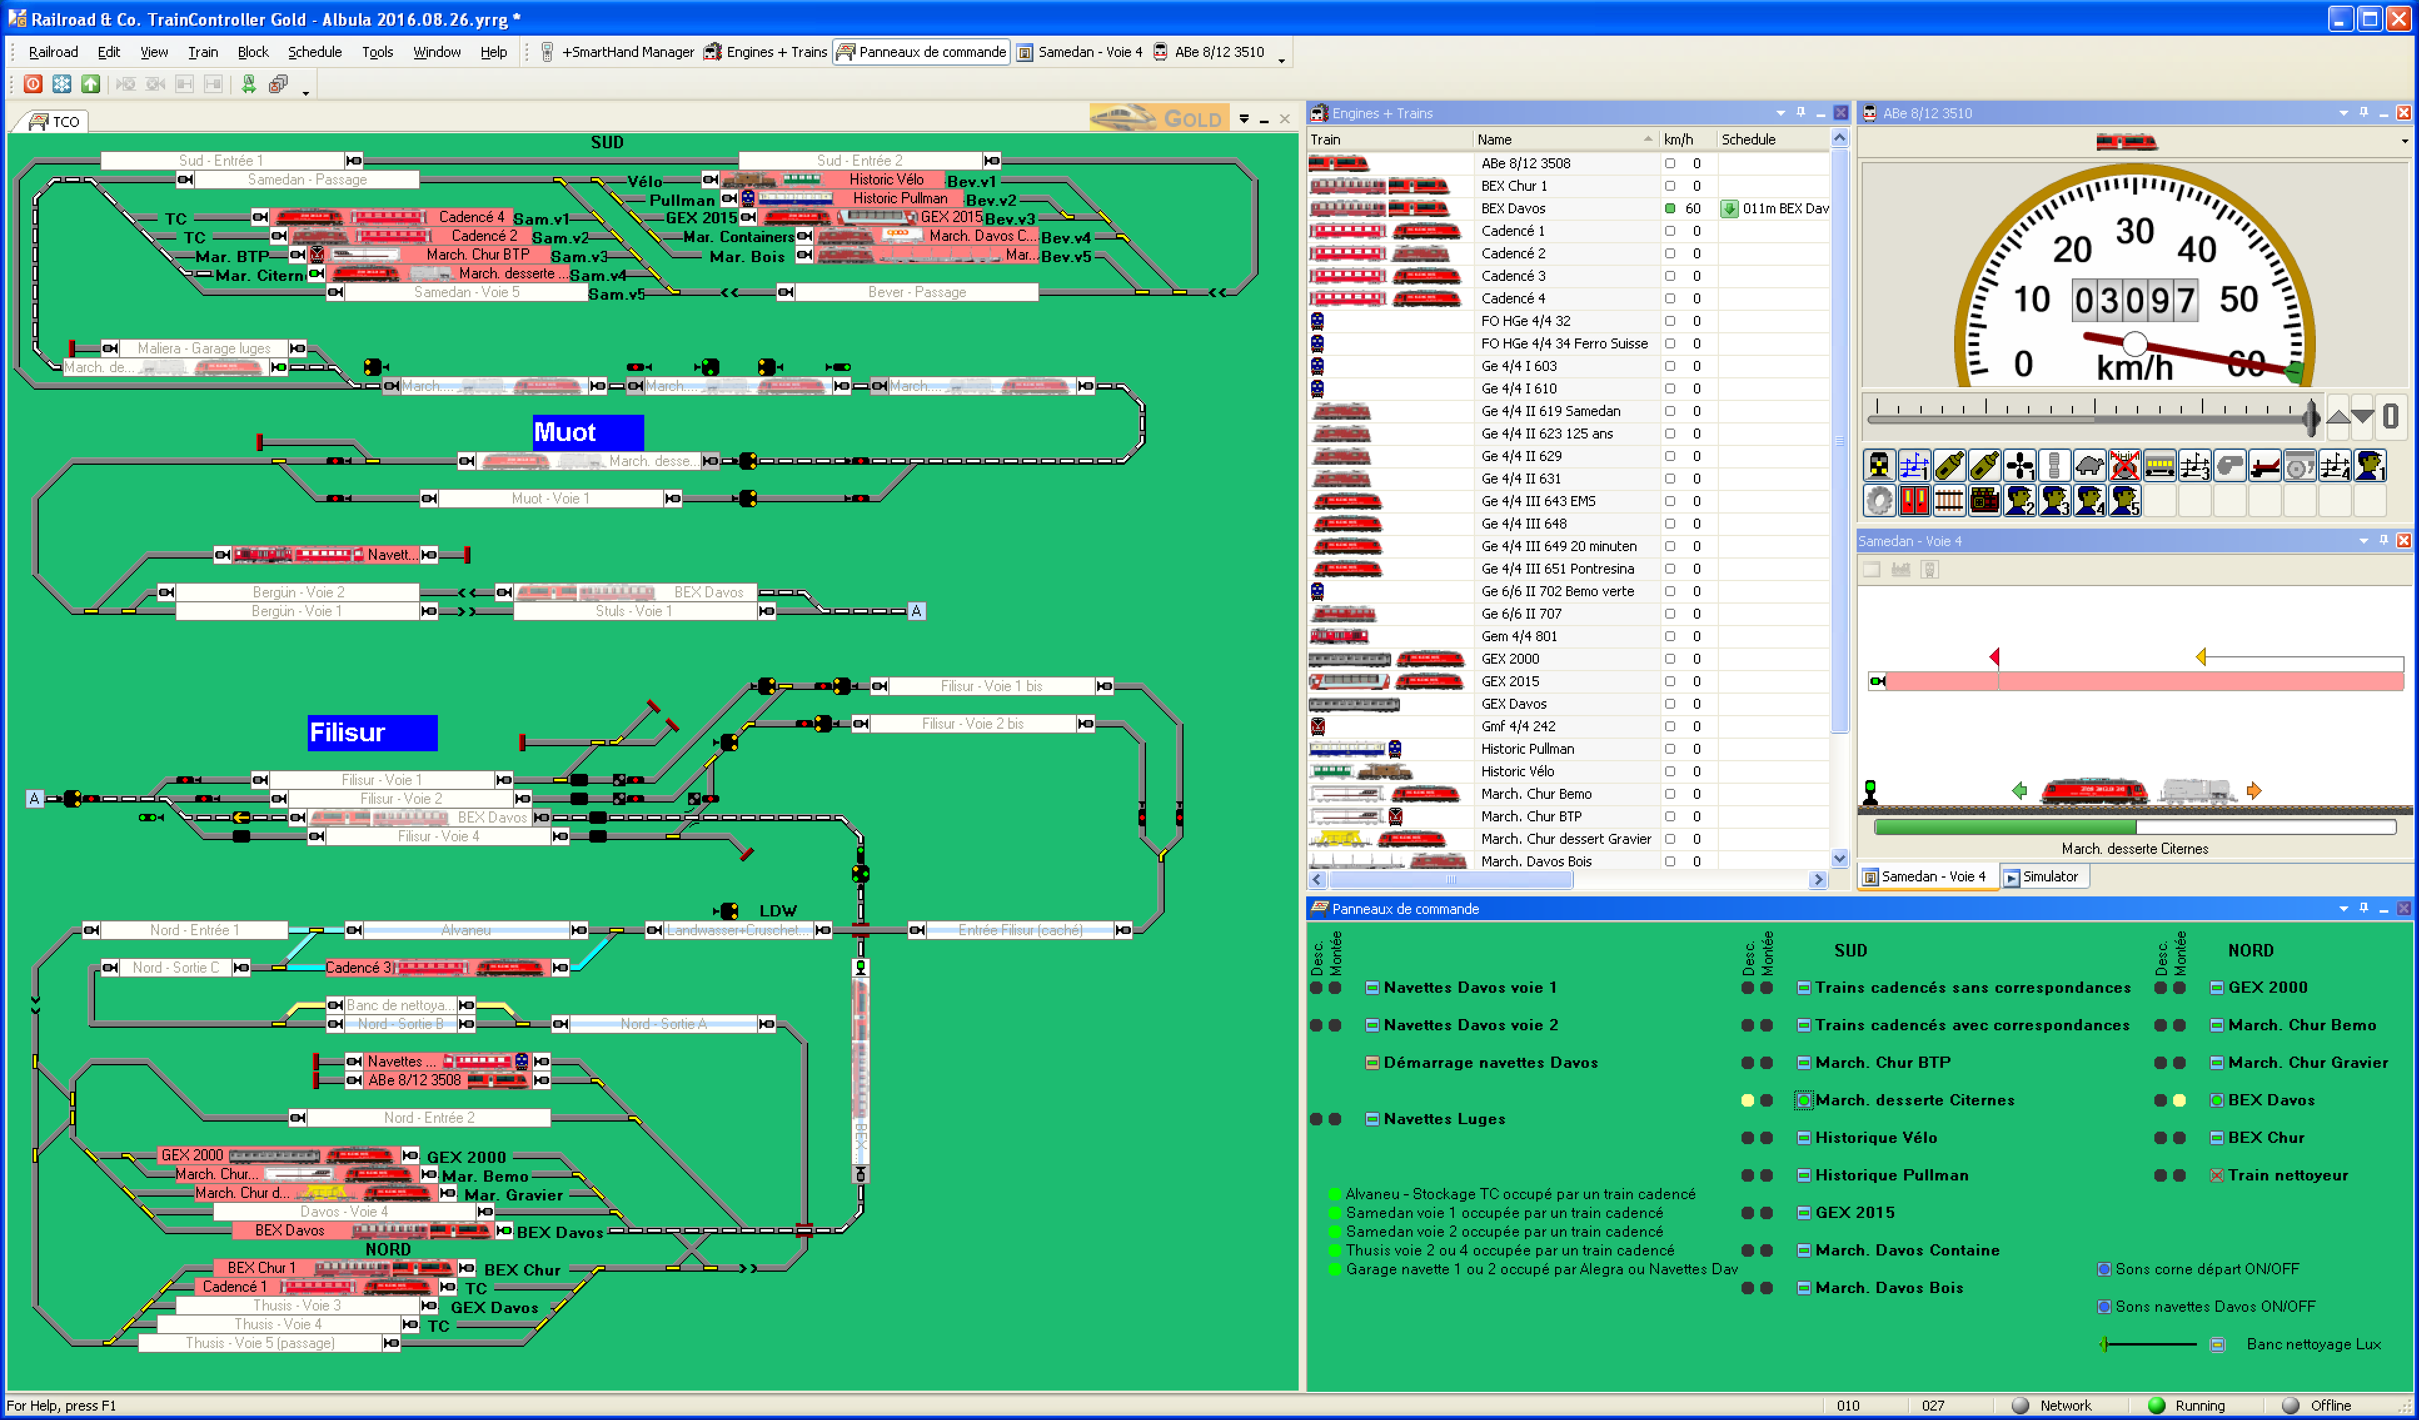Toggle the headlights function button
This screenshot has height=1420, width=2419.
tap(1879, 465)
